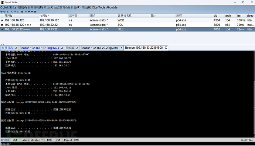The image size is (255, 146).
Task: Click the disconnect (minus circle) toolbar icon
Action: (x=4, y=12)
